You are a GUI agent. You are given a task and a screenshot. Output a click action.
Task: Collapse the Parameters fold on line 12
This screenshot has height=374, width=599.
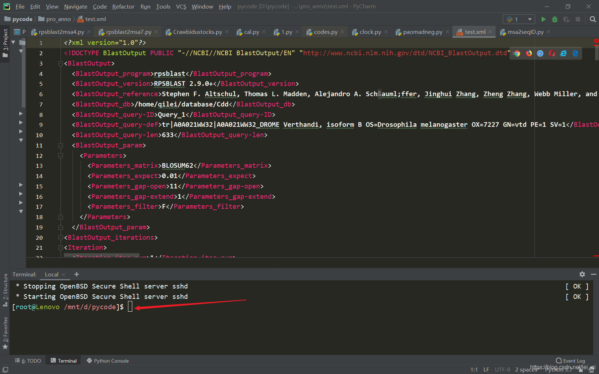point(61,156)
